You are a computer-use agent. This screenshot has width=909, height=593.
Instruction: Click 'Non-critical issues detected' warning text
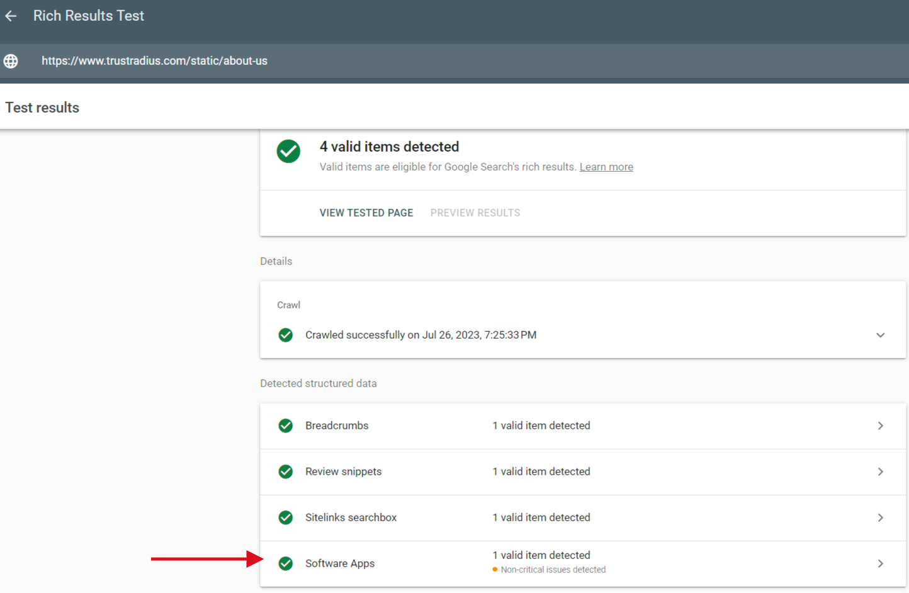[553, 570]
